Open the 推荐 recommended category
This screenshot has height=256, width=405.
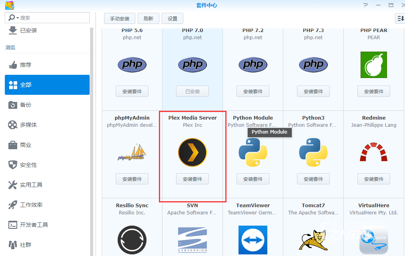click(47, 65)
